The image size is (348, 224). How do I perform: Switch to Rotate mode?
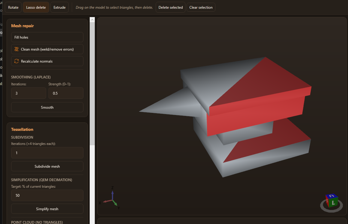click(13, 7)
